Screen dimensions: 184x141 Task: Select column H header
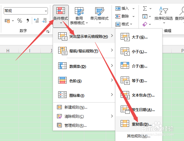click(8, 51)
